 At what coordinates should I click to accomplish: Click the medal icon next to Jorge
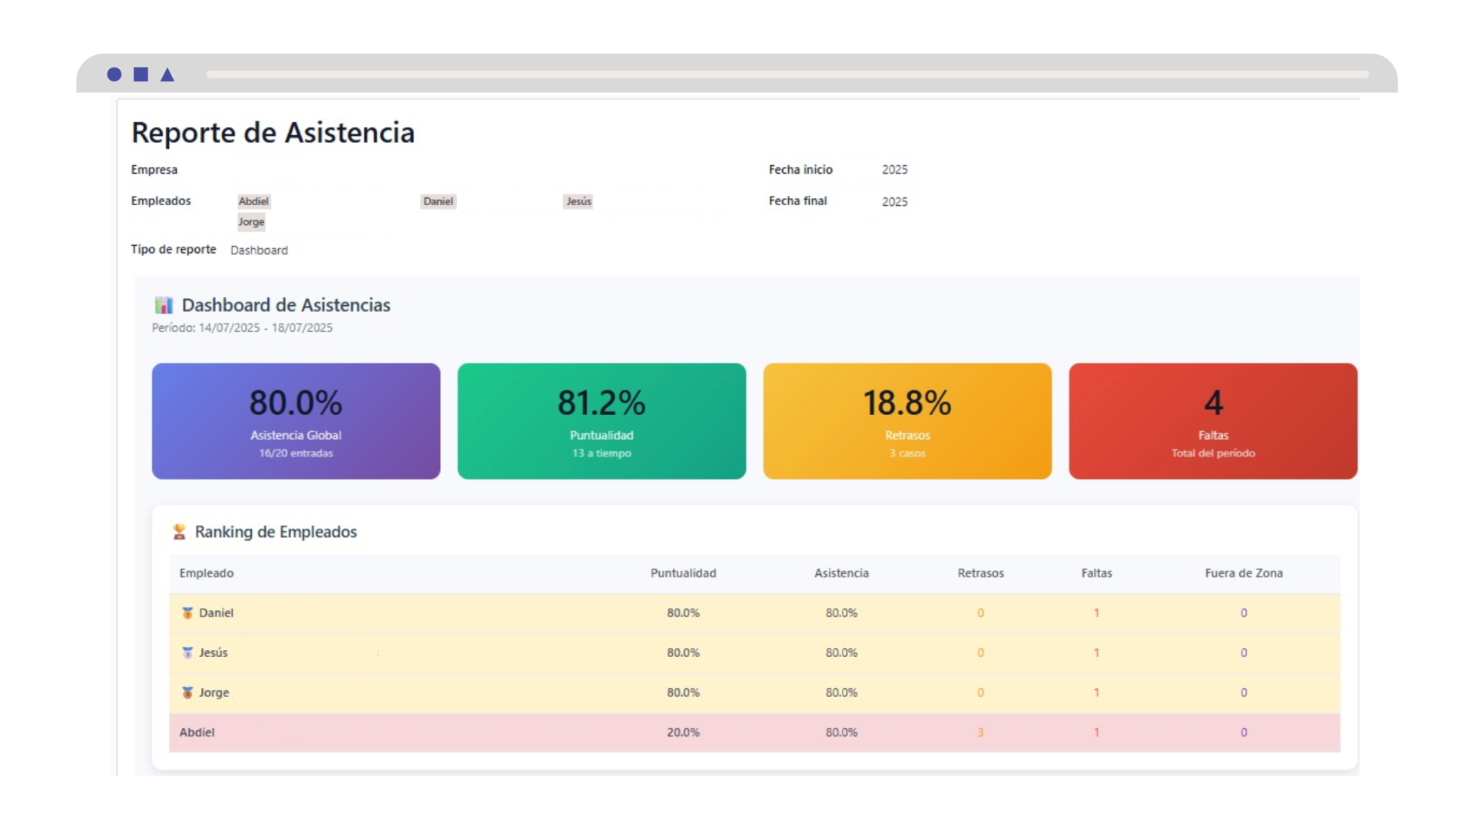pyautogui.click(x=187, y=692)
